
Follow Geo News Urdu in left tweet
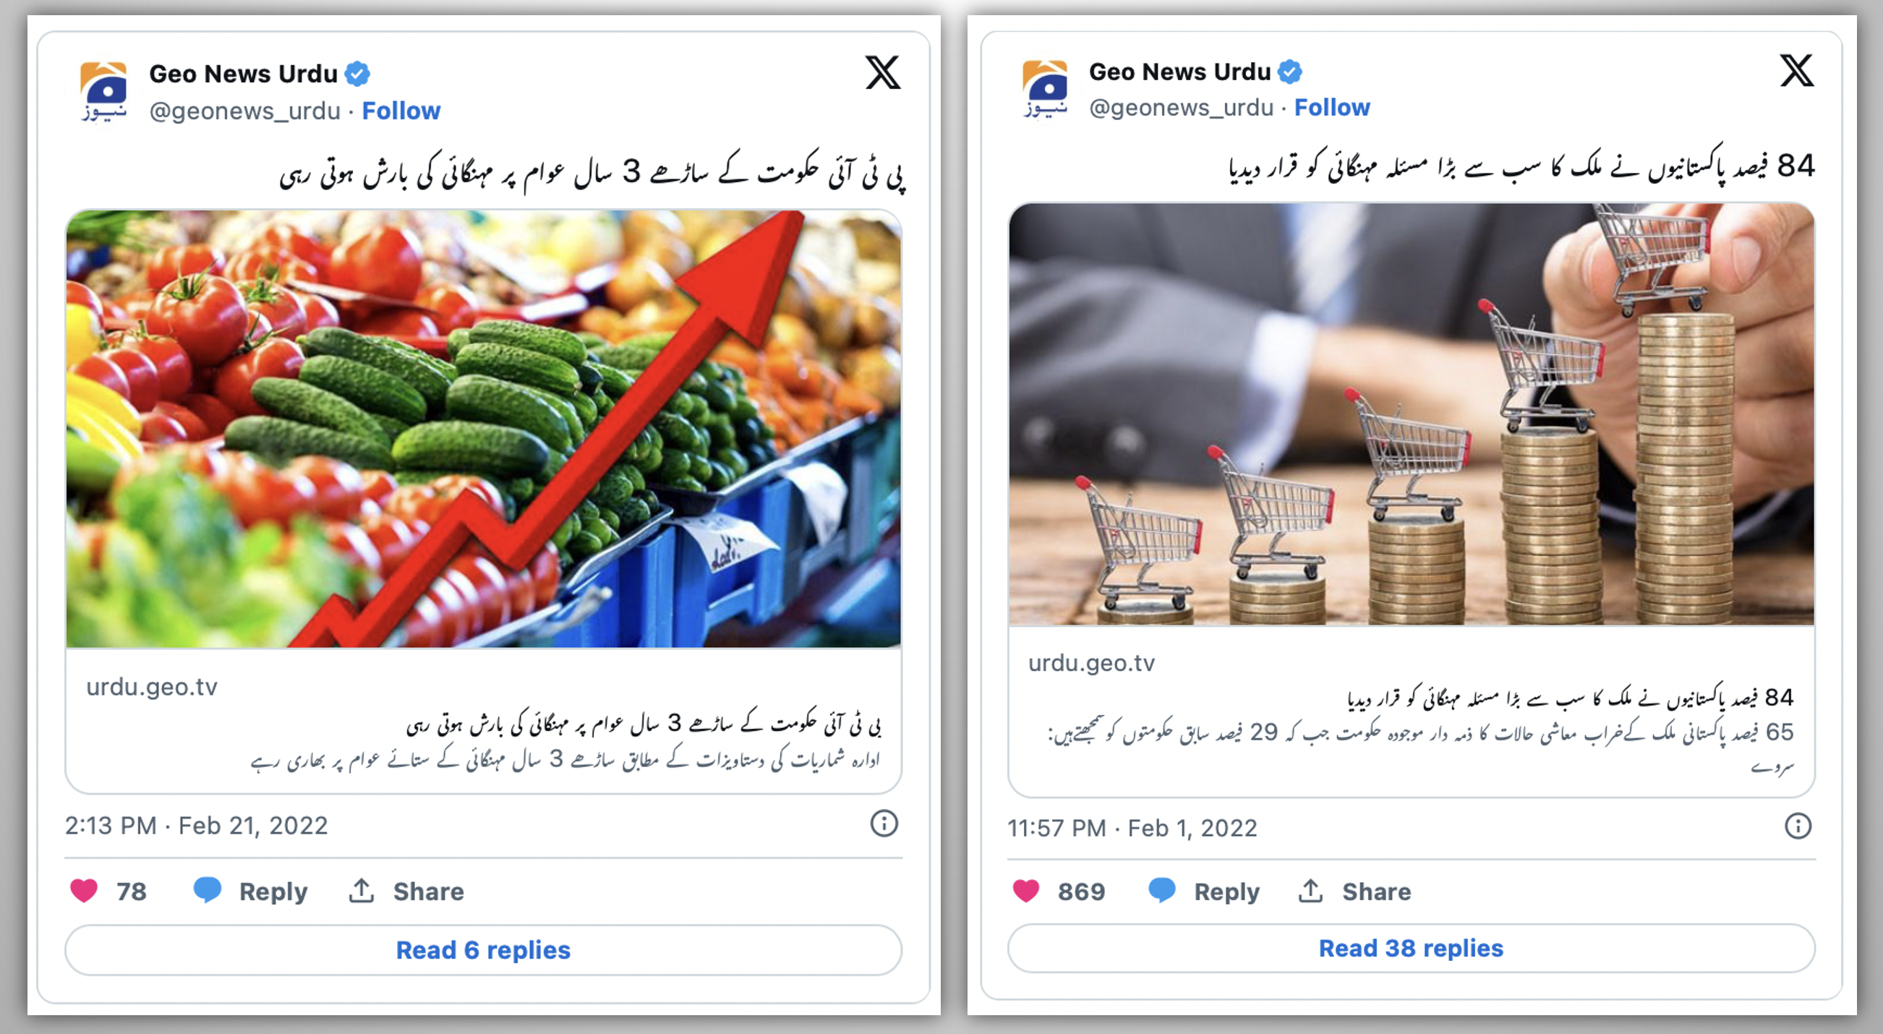click(x=401, y=111)
